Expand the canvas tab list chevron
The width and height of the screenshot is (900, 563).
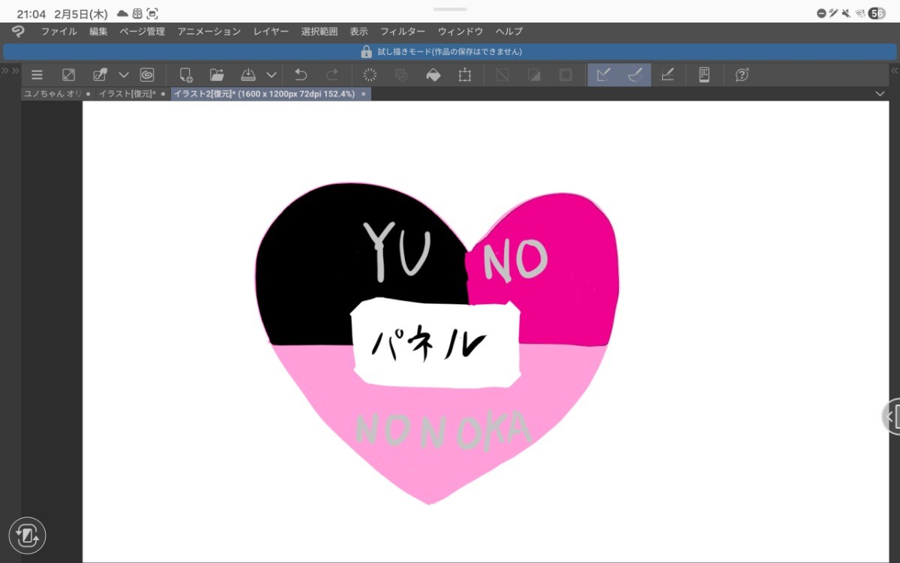coord(880,94)
